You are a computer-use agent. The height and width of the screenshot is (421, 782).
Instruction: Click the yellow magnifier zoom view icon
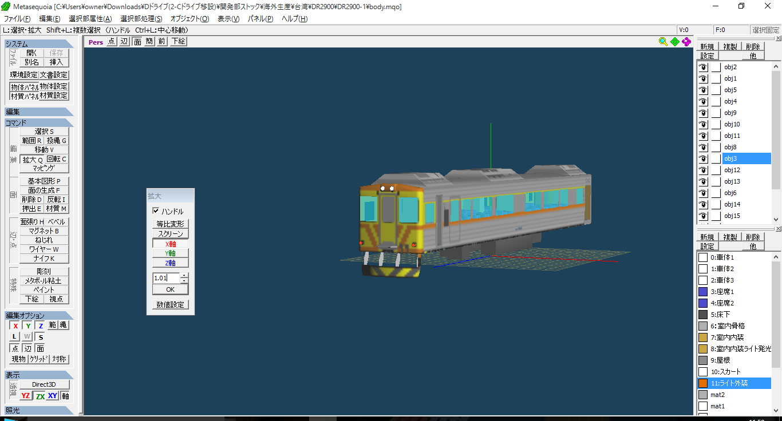[663, 42]
